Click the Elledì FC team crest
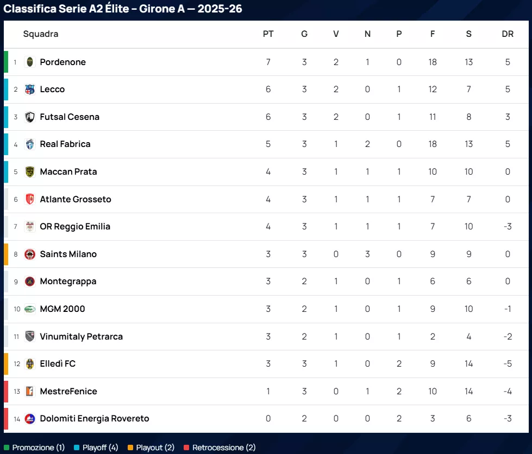This screenshot has height=454, width=532. point(30,364)
